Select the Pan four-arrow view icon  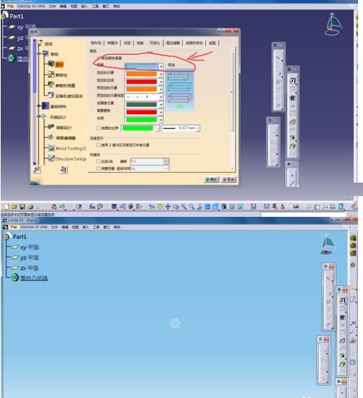pos(168,207)
